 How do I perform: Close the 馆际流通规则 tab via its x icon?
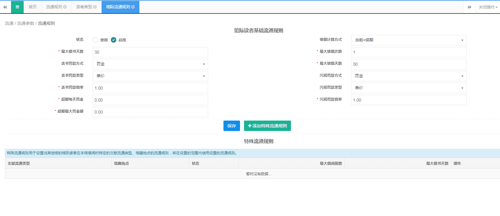133,7
